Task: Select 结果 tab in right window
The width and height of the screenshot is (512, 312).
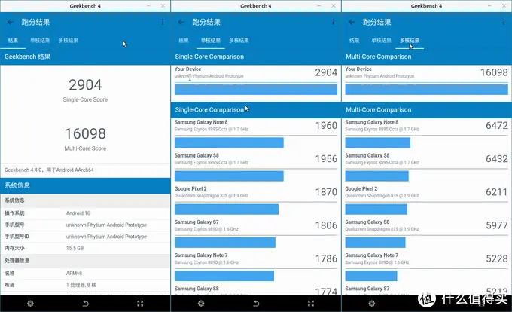Action: [355, 41]
